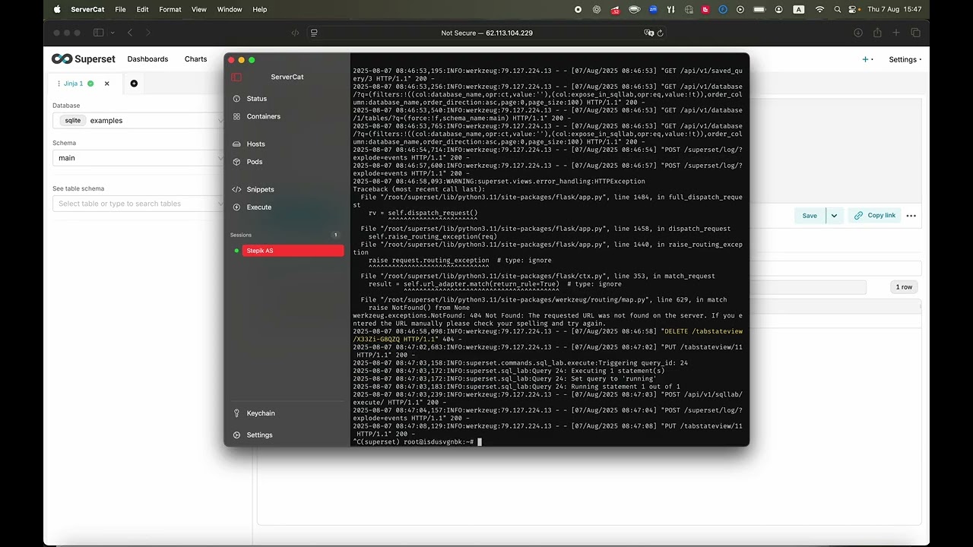Viewport: 973px width, 547px height.
Task: Click the Safari share icon
Action: pos(877,33)
